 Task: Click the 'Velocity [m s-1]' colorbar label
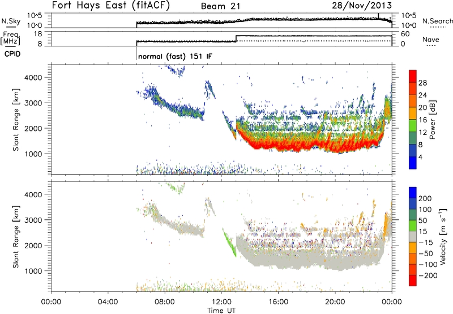443,236
